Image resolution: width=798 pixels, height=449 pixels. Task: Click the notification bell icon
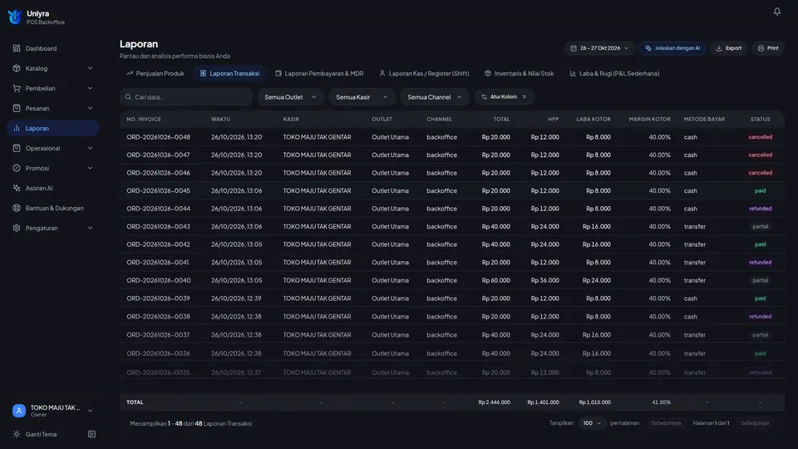coord(776,11)
